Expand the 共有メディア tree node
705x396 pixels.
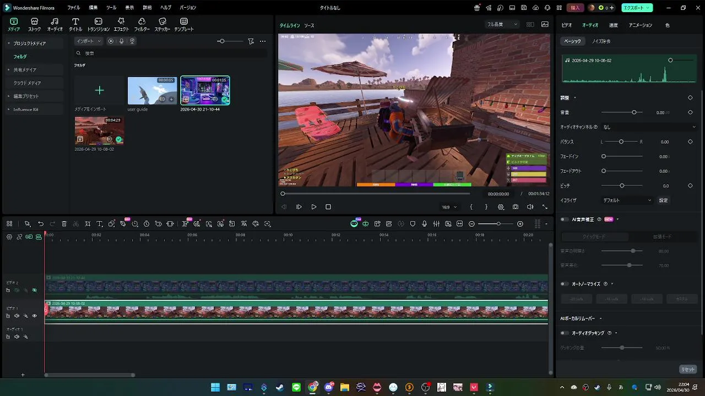pyautogui.click(x=8, y=70)
